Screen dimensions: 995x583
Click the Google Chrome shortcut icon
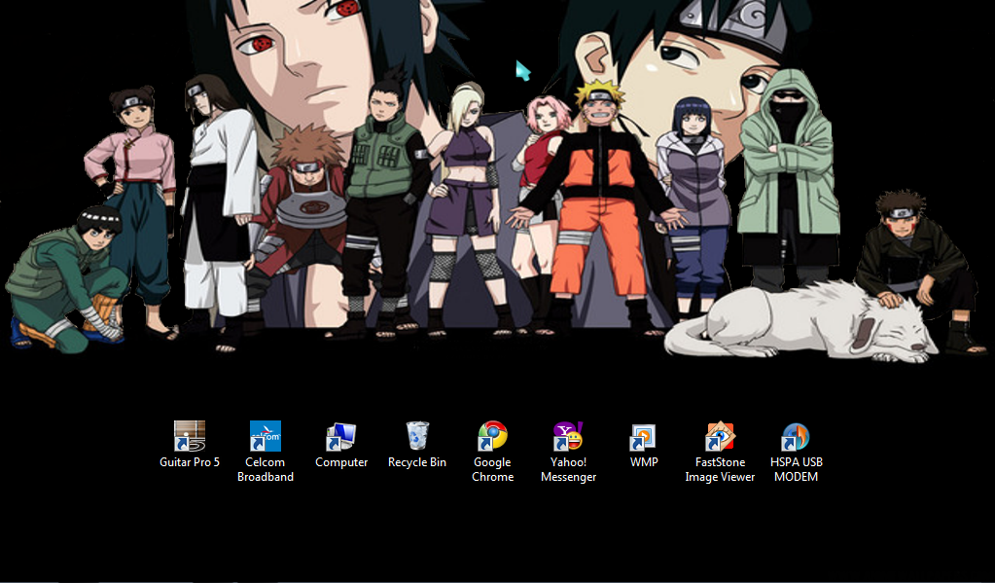(x=492, y=436)
